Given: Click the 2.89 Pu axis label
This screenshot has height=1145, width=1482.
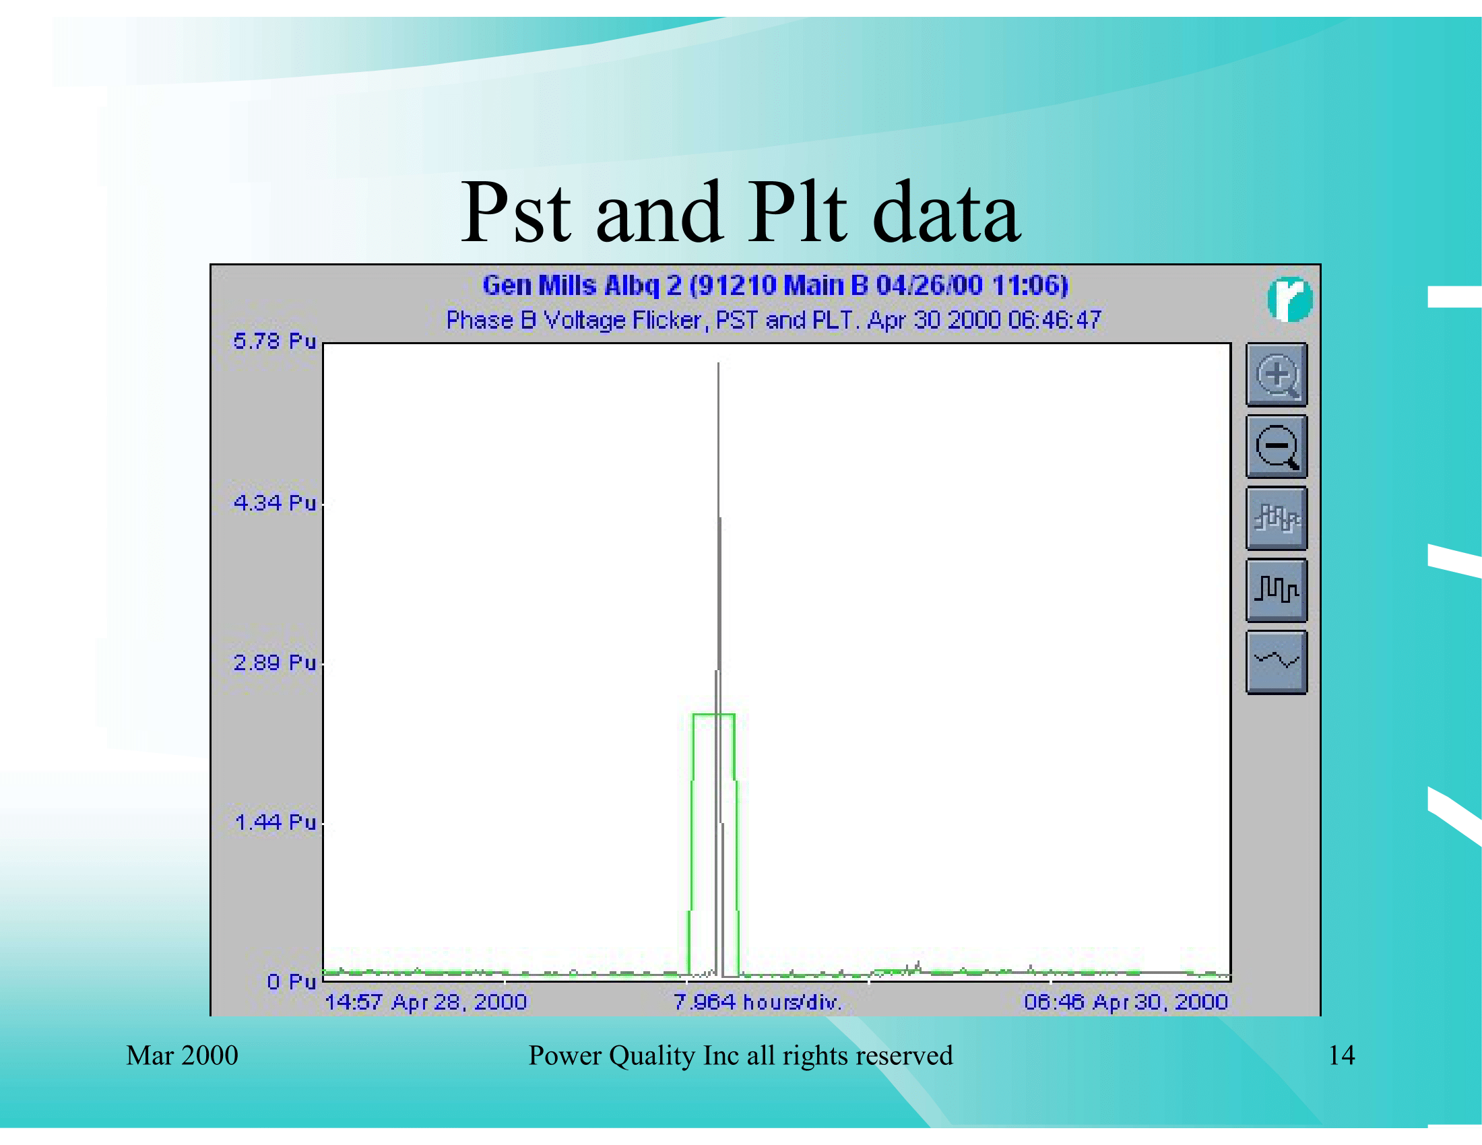Looking at the screenshot, I should [x=275, y=663].
